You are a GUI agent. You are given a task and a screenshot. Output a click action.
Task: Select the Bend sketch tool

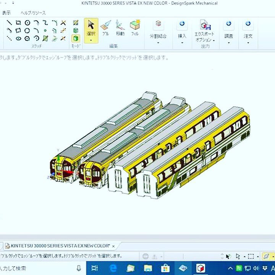point(55,39)
